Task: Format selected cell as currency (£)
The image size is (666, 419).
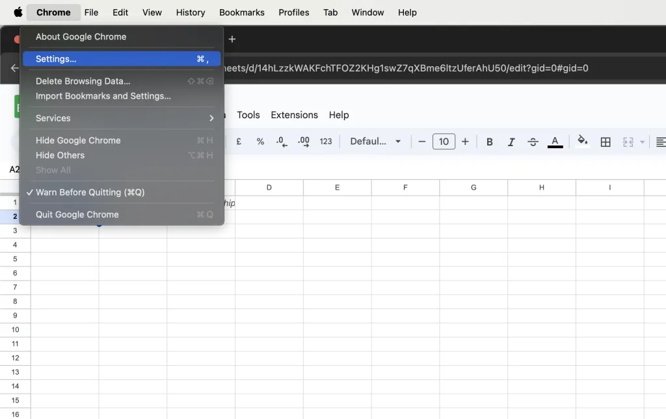Action: [x=239, y=141]
